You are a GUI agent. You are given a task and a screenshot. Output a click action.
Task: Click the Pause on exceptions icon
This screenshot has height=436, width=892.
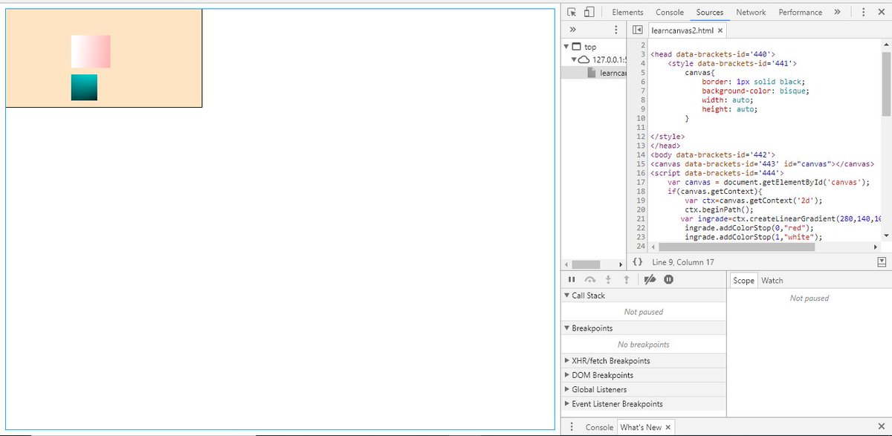coord(668,279)
